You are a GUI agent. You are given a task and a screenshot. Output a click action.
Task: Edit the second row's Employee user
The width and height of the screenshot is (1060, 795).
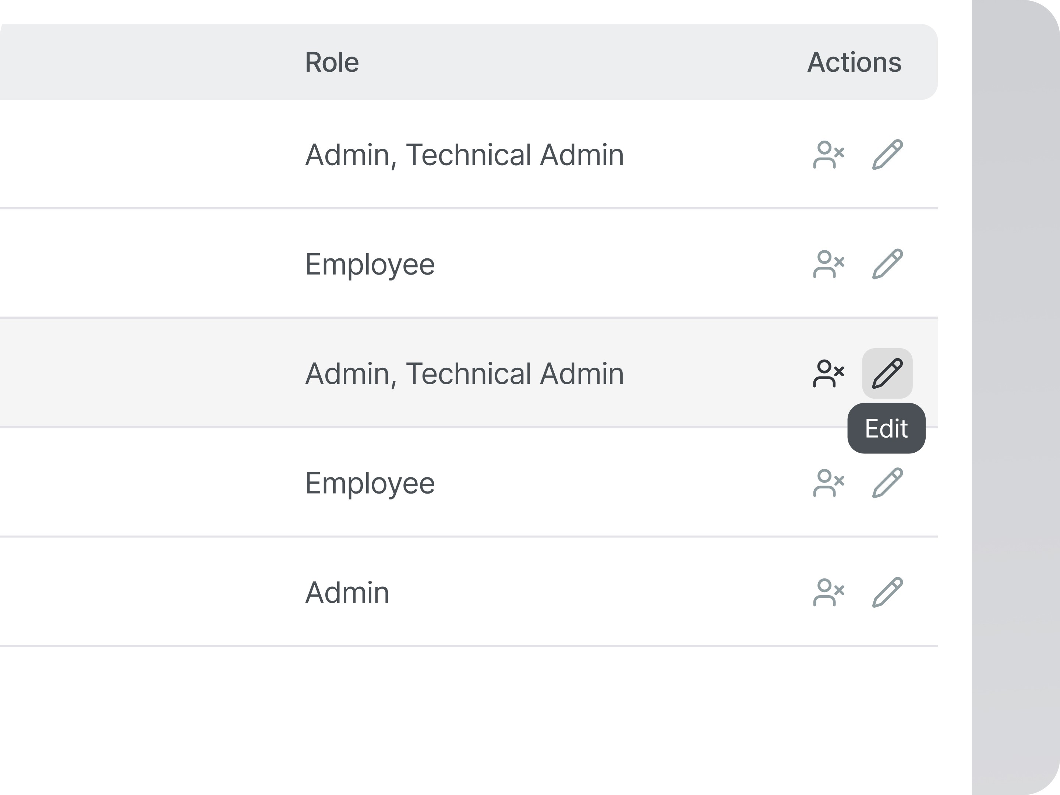887,264
